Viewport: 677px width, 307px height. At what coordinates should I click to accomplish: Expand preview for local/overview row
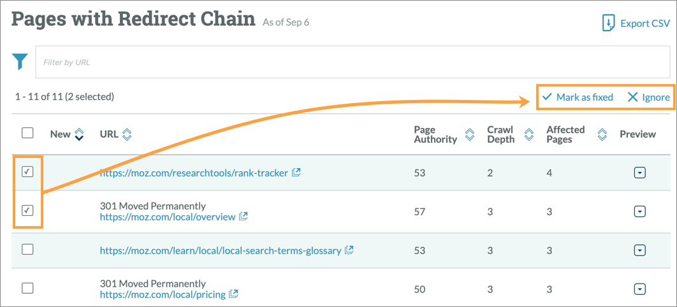(x=640, y=211)
